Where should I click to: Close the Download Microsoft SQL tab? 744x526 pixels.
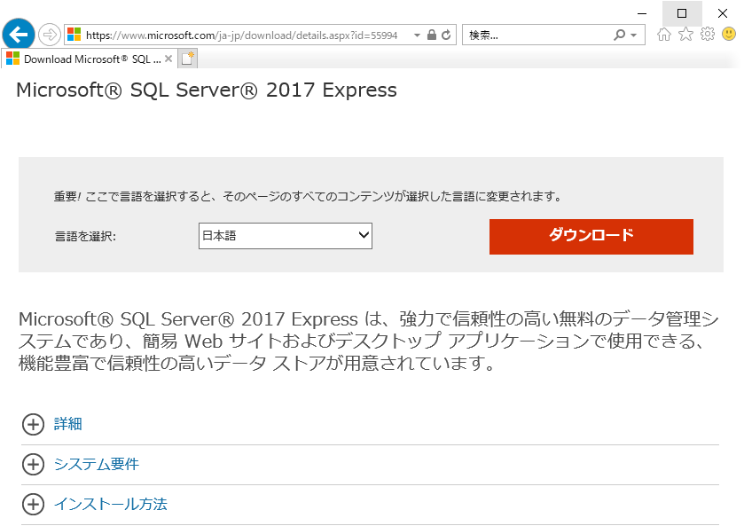point(168,59)
